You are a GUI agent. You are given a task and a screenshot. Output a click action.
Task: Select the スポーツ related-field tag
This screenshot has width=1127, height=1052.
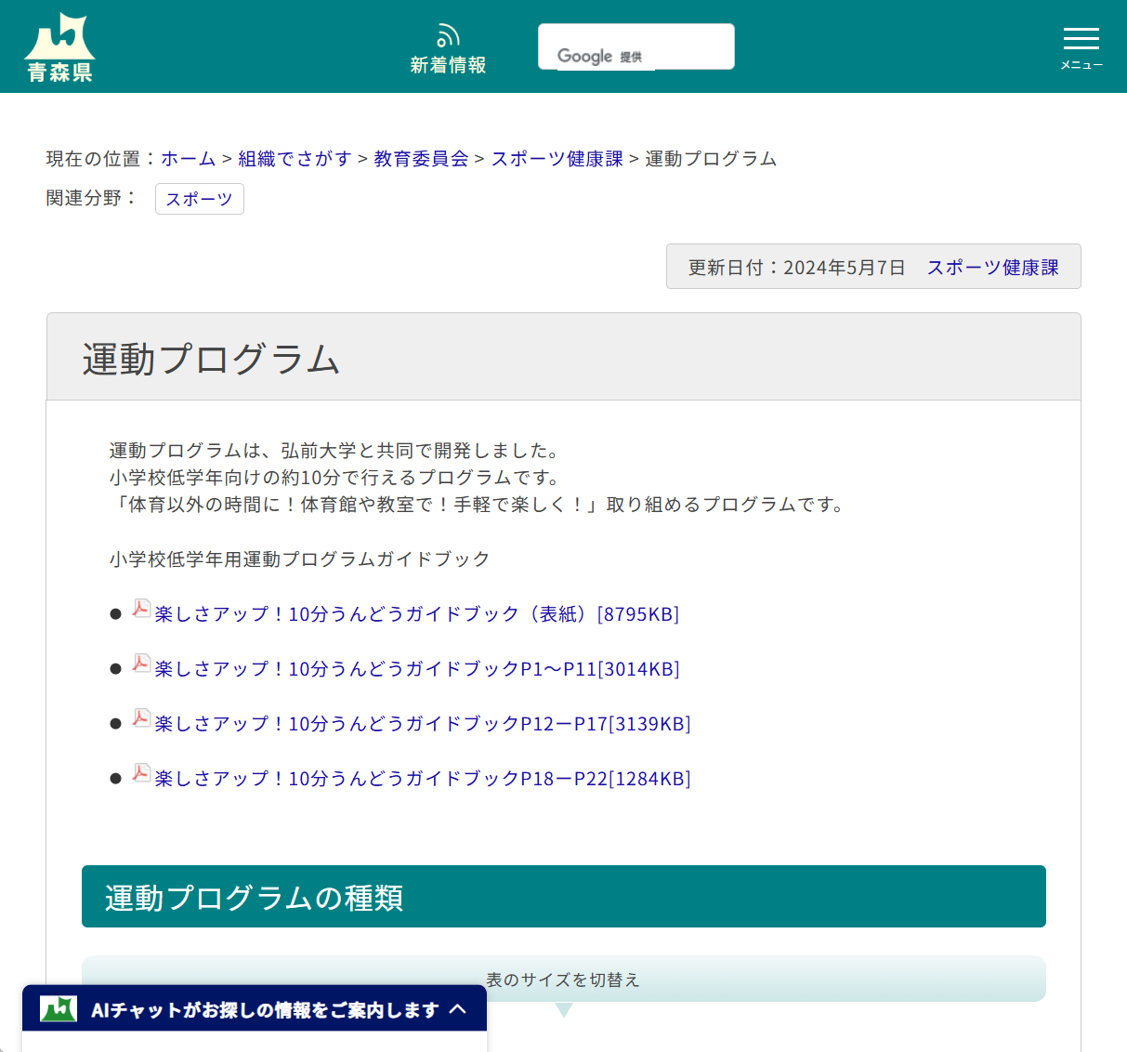tap(199, 199)
